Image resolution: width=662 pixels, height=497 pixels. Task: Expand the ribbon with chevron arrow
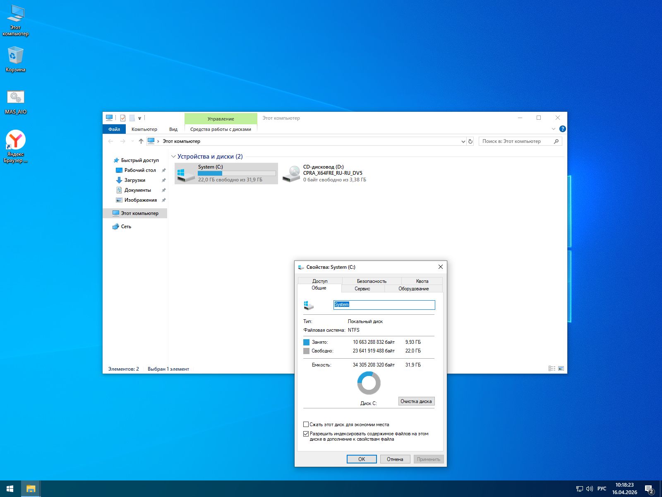[553, 129]
